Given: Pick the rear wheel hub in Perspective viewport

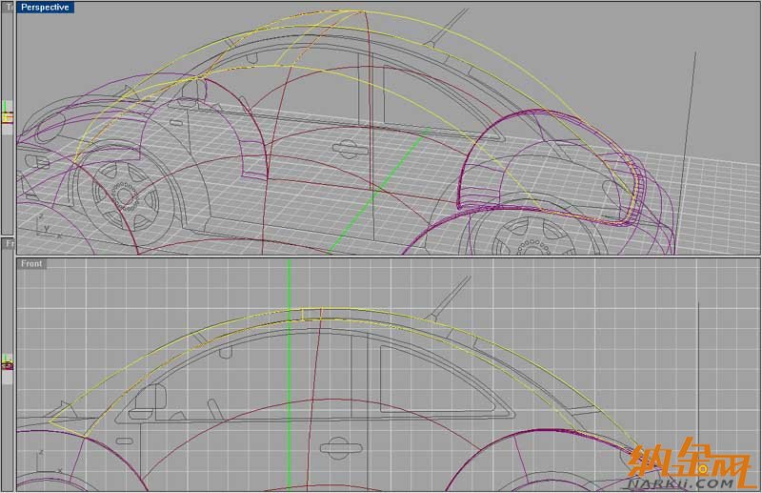Looking at the screenshot, I should point(533,247).
